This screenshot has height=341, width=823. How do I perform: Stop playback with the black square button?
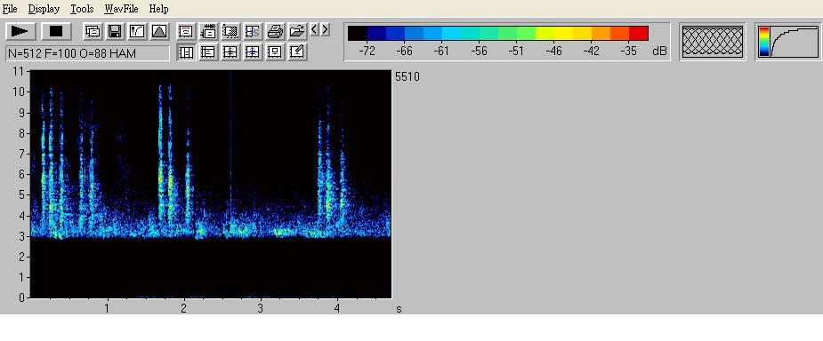tap(56, 31)
